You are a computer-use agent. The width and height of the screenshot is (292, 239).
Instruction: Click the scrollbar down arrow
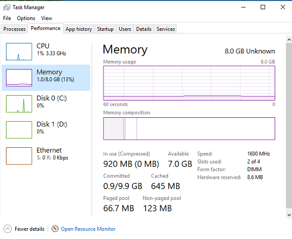(289, 215)
